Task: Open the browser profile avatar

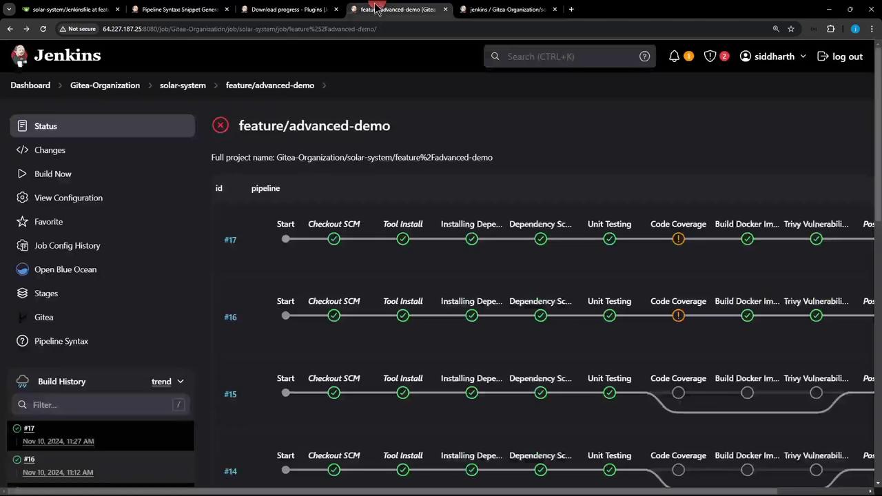Action: point(855,29)
